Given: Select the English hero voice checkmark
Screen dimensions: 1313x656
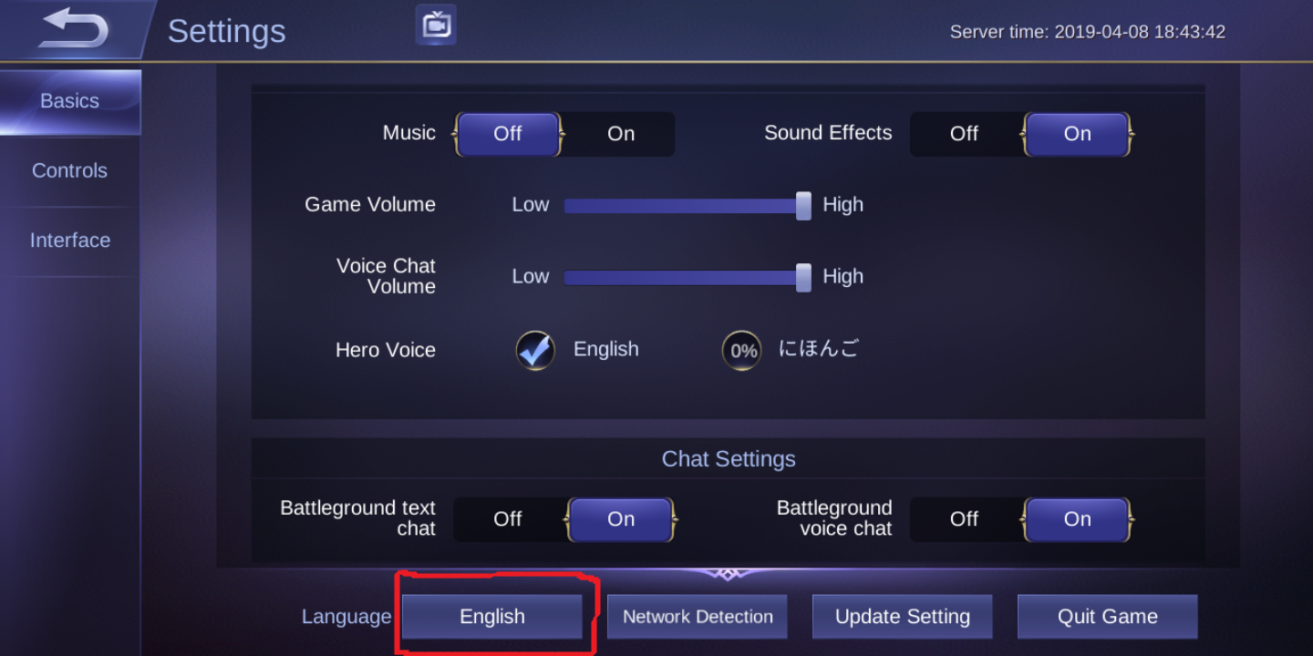Looking at the screenshot, I should pos(535,350).
